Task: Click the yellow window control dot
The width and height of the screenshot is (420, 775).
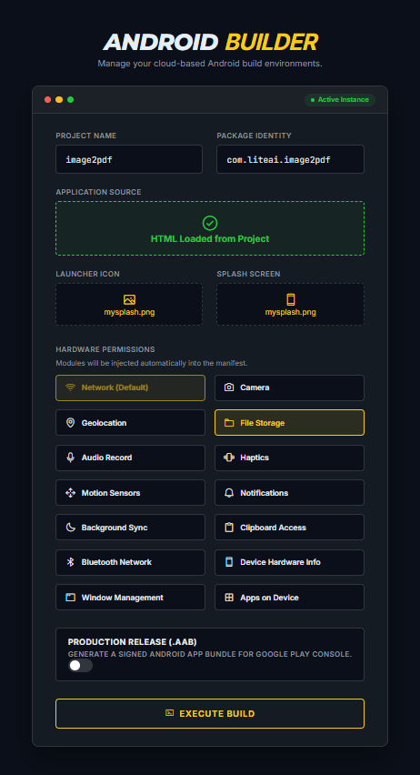Action: click(x=59, y=100)
